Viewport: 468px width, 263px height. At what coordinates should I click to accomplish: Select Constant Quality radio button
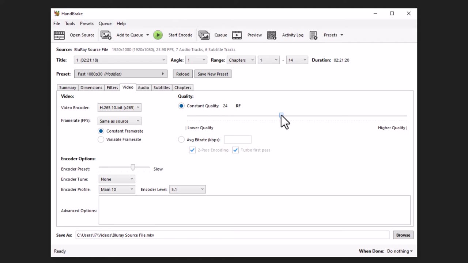coord(181,106)
